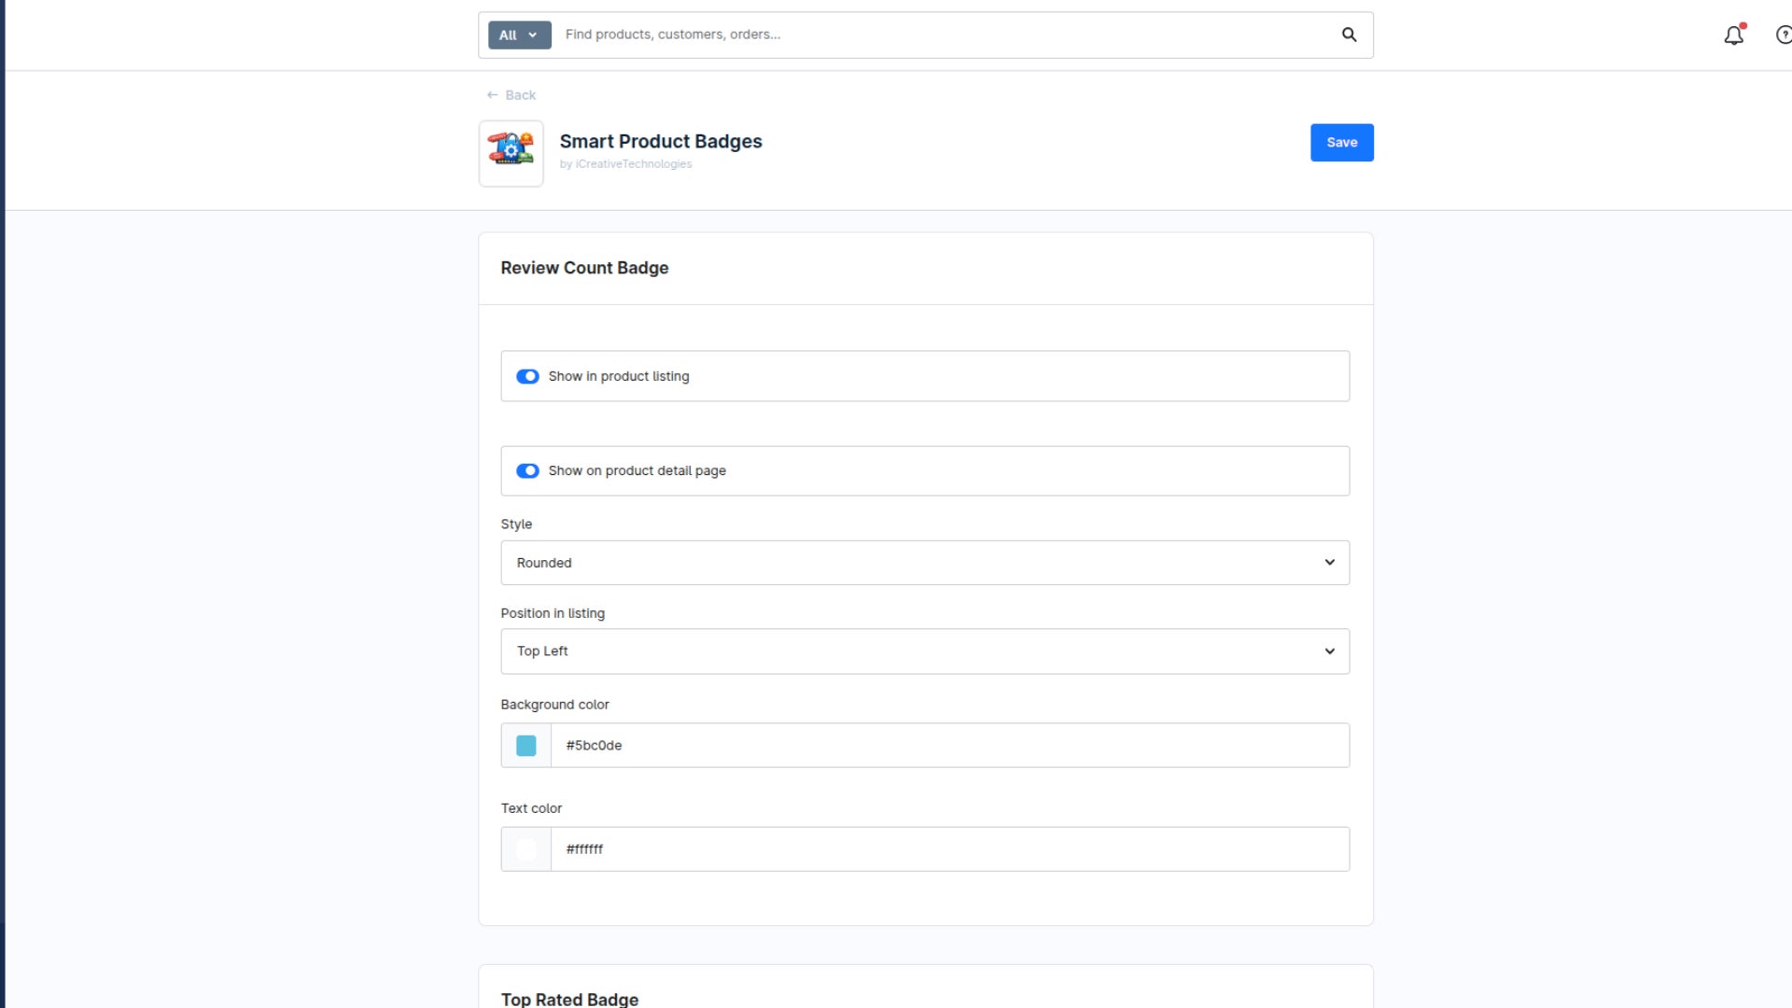Click the search magnifier icon
Viewport: 1792px width, 1008px height.
pos(1349,35)
